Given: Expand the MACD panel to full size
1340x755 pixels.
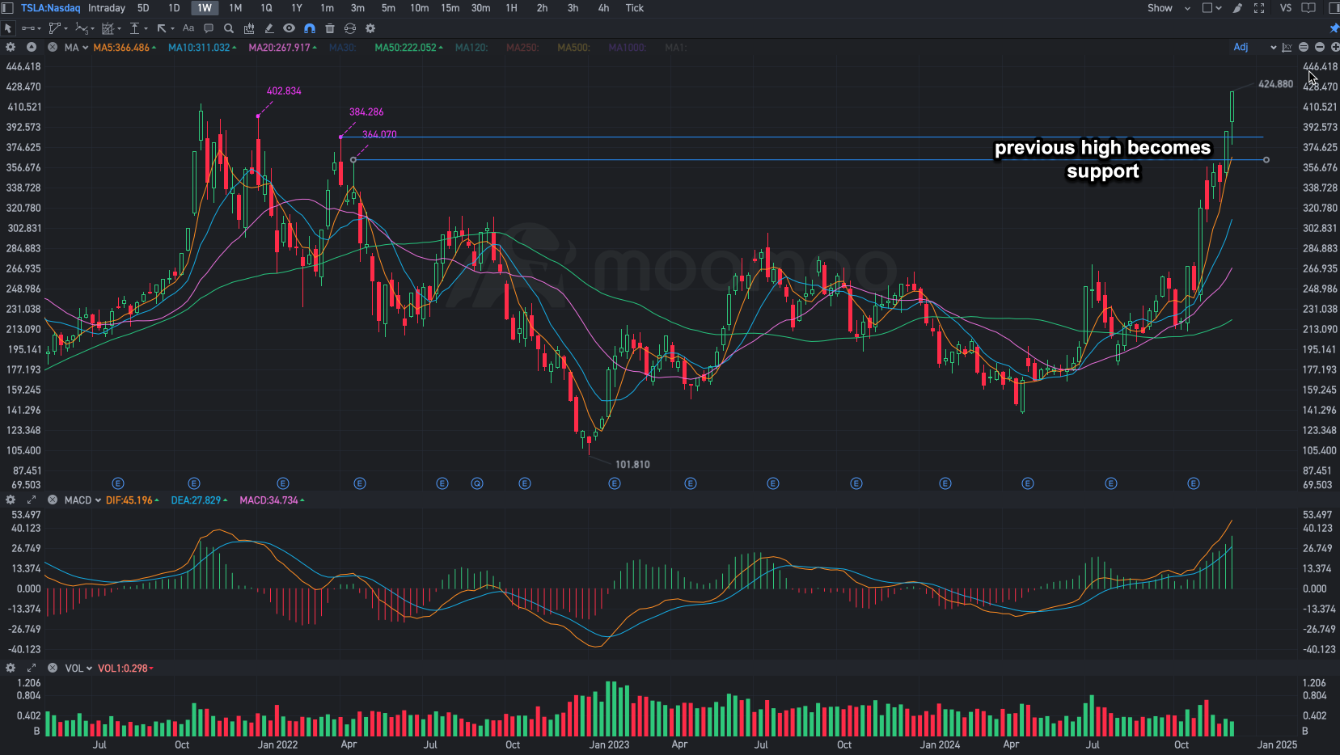Looking at the screenshot, I should coord(32,500).
